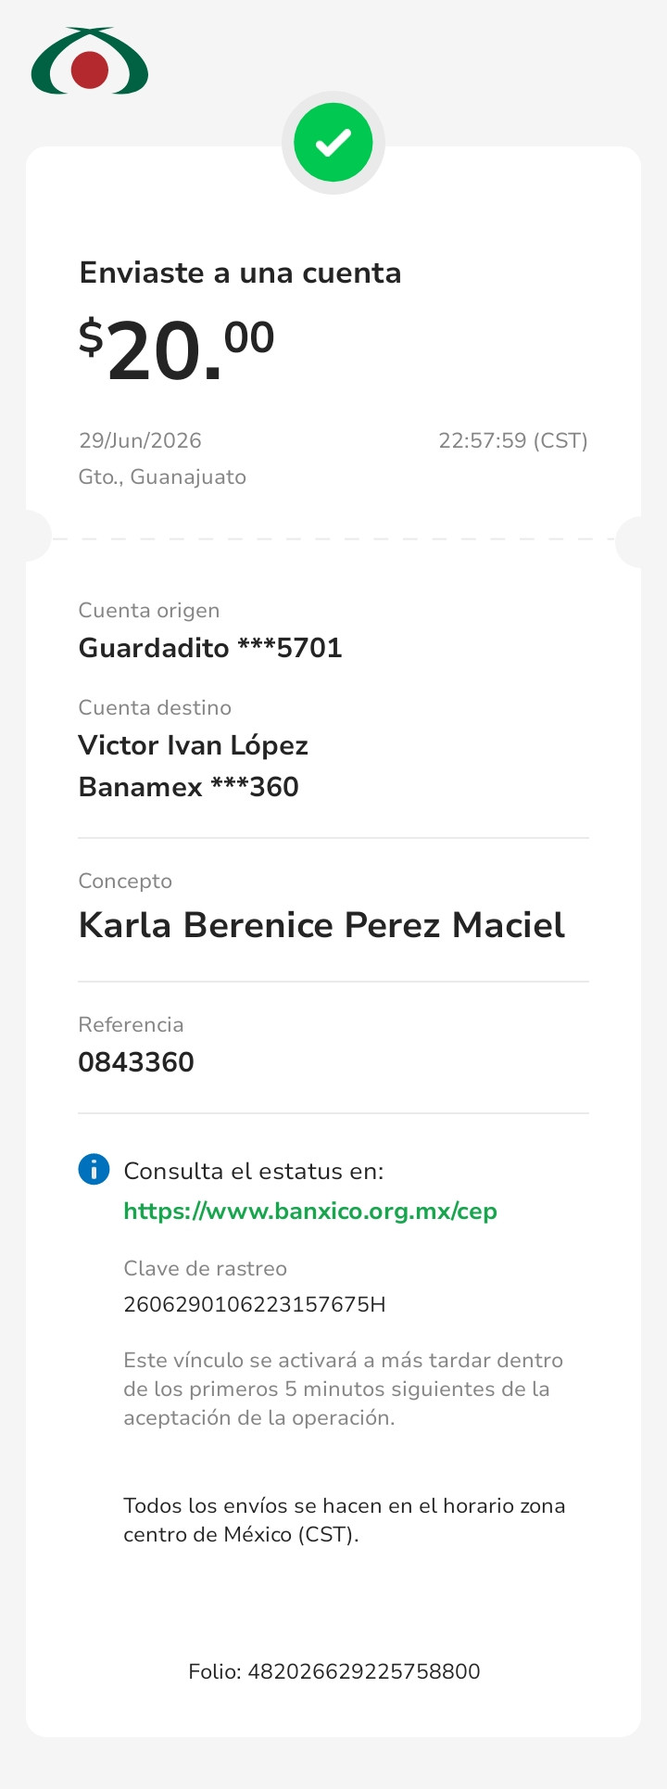This screenshot has width=667, height=1789.
Task: Tap the "Enviaste a una cuenta" heading
Action: (x=240, y=273)
